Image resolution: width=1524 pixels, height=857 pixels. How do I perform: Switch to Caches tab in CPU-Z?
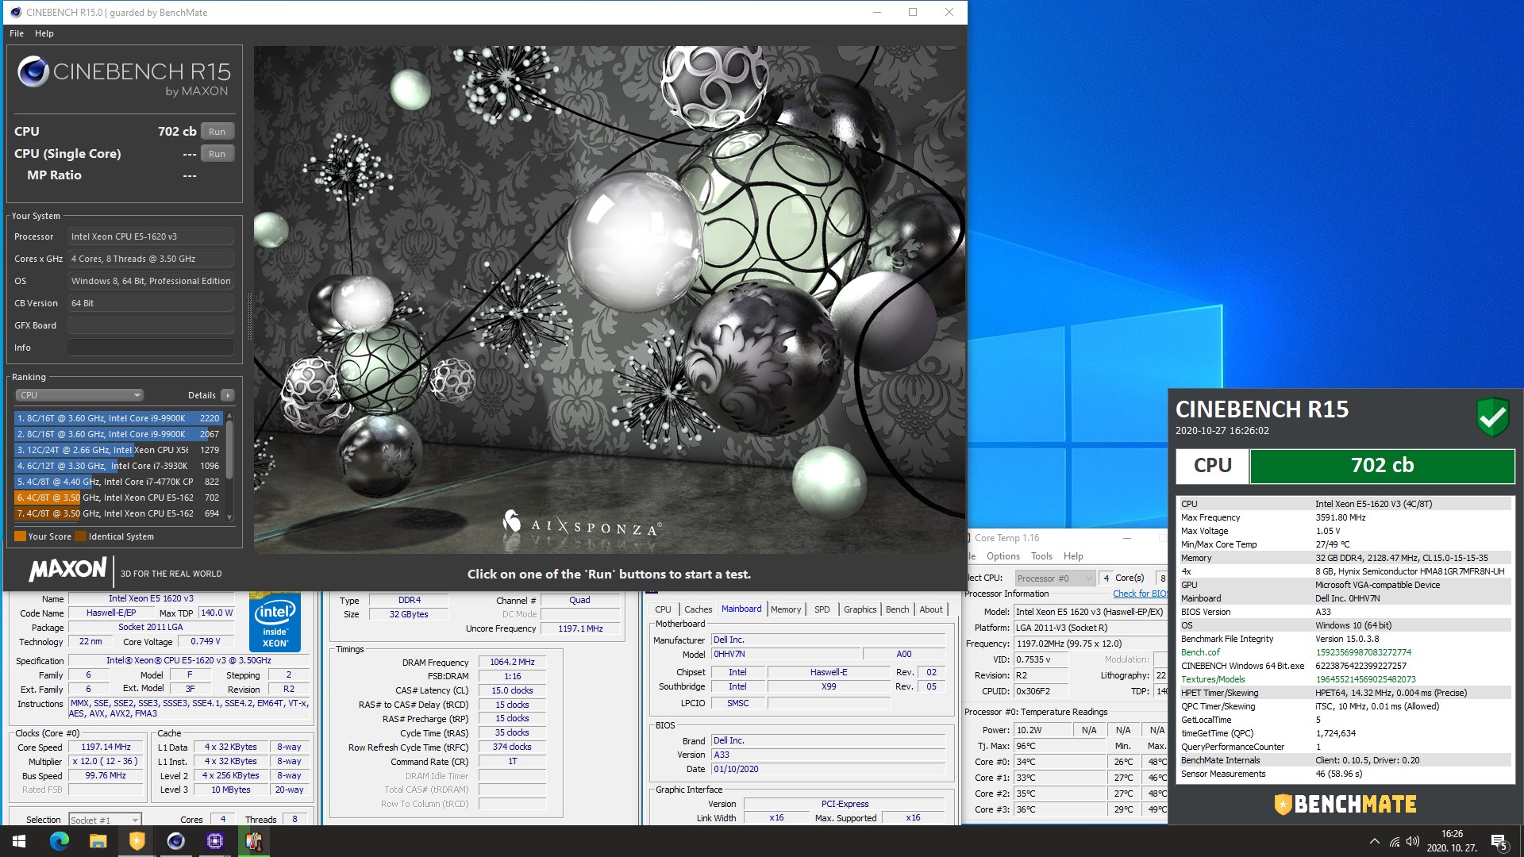click(x=698, y=609)
